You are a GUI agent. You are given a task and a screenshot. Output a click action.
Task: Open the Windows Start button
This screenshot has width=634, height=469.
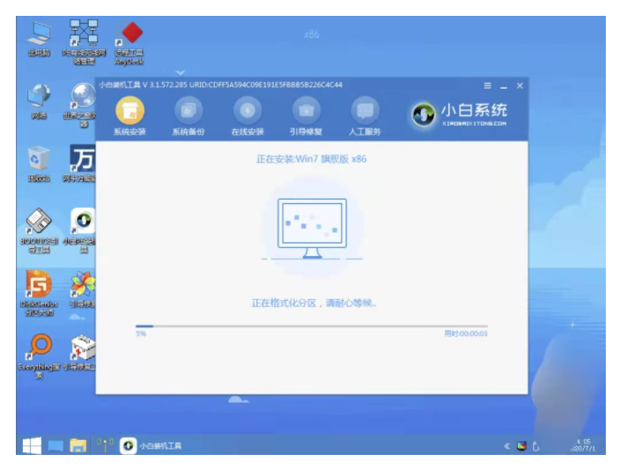pos(32,446)
